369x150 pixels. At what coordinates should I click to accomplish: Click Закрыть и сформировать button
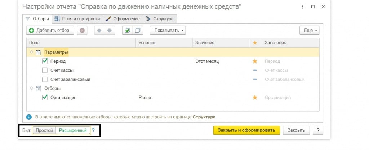coord(246,130)
